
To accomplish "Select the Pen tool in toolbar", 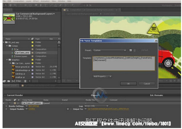I will click(x=41, y=5).
